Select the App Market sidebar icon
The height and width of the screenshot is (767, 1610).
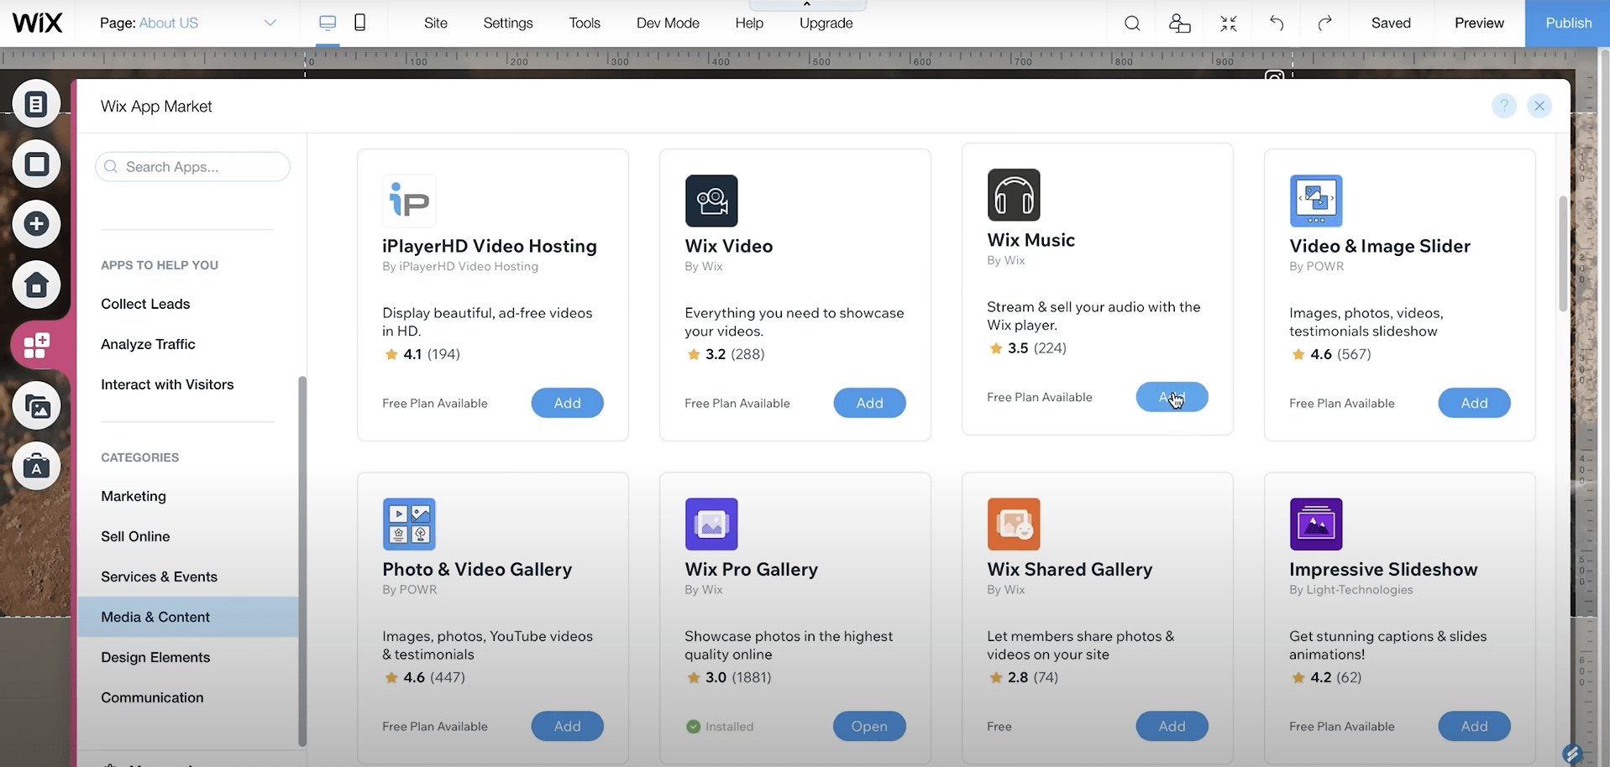click(x=36, y=345)
